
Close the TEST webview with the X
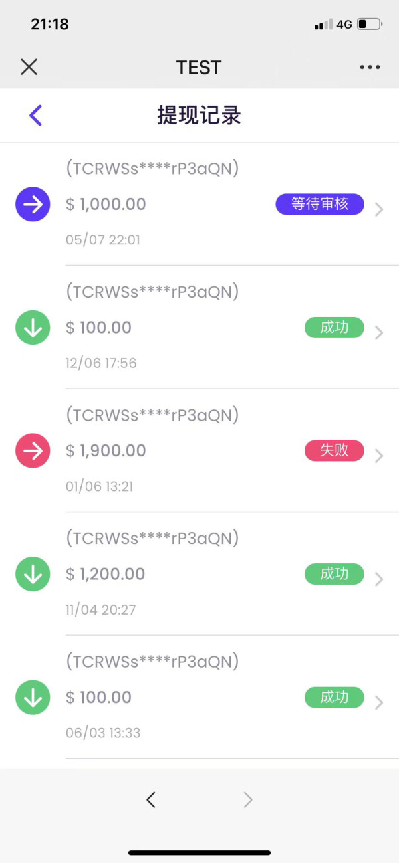coord(29,67)
